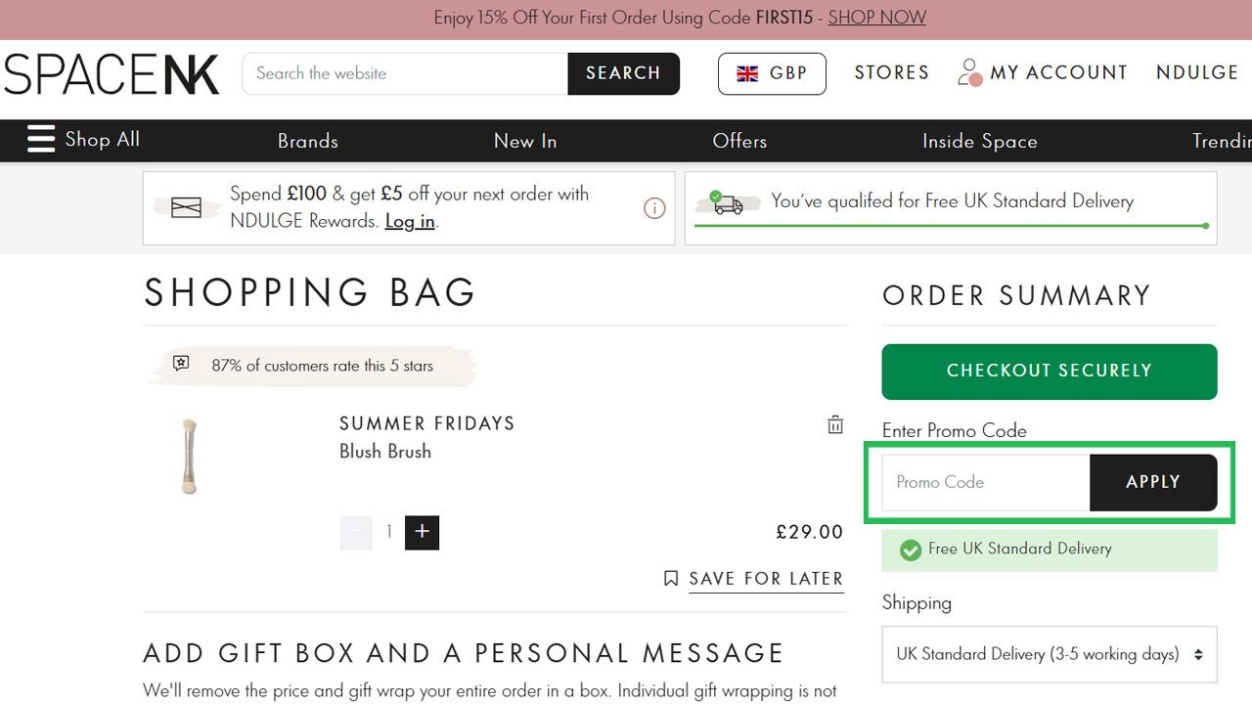The height and width of the screenshot is (704, 1252).
Task: Click the free delivery progress bar
Action: [952, 226]
